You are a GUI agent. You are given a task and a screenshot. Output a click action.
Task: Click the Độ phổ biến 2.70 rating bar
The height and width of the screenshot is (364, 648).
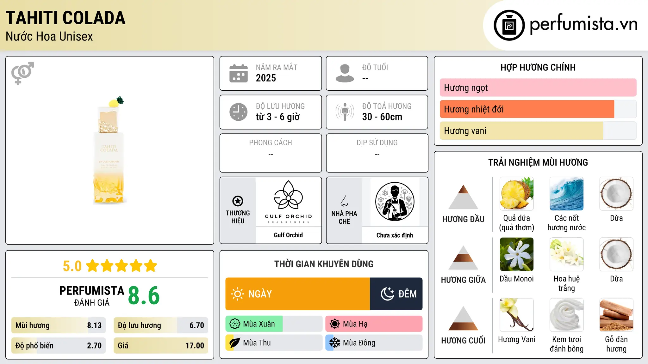[59, 346]
